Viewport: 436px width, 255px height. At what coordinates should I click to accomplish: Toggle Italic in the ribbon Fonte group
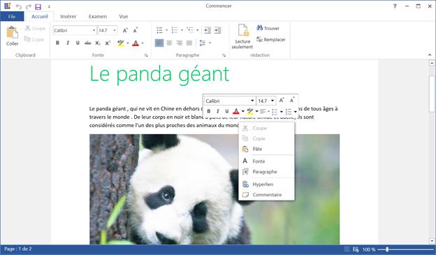click(x=68, y=43)
